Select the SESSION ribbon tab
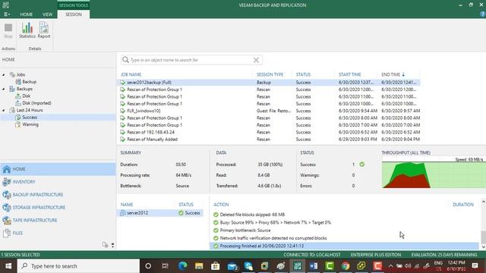 point(74,14)
